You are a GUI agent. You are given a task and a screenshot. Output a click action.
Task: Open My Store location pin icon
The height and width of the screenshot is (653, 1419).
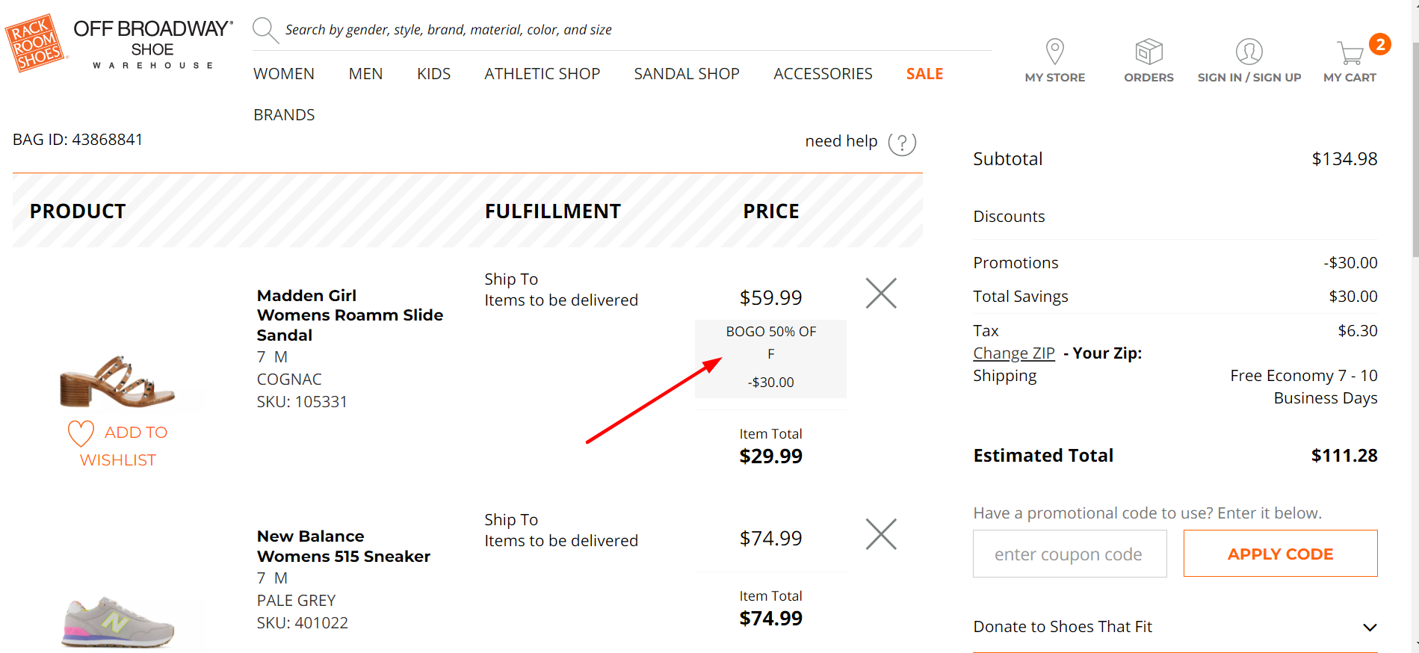click(x=1054, y=52)
